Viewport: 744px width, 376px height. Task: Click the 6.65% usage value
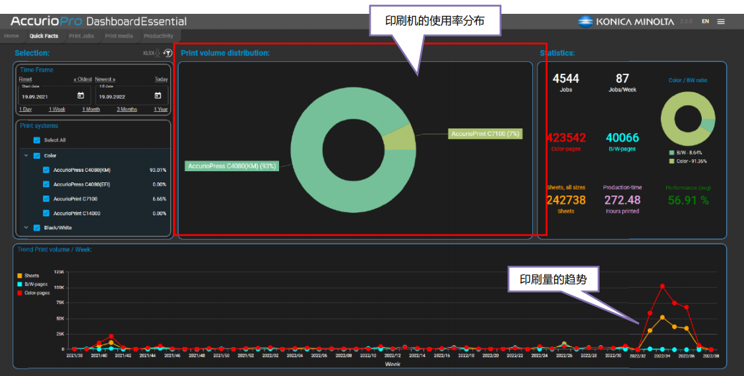pos(159,199)
